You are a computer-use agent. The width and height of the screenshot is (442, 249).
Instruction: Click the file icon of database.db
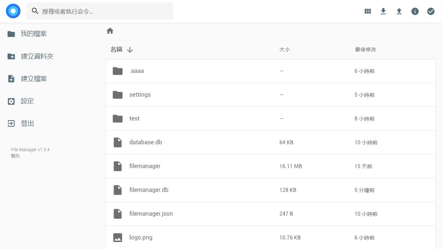tap(118, 142)
